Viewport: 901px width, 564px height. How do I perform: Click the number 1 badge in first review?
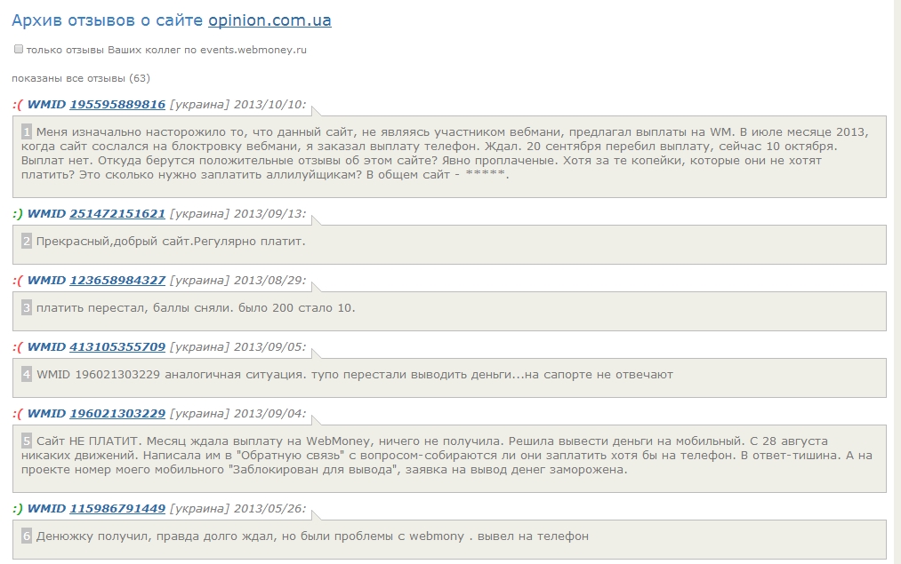pyautogui.click(x=27, y=131)
